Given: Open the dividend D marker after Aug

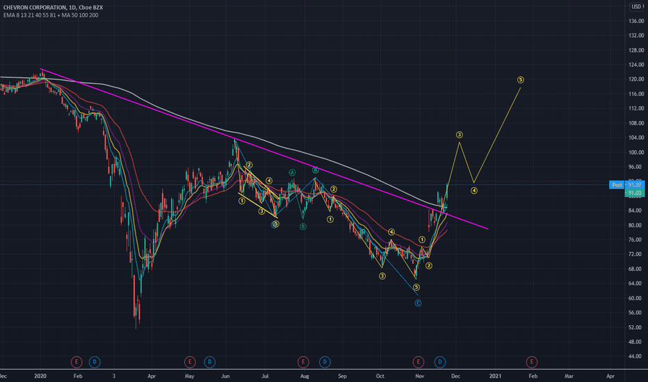Looking at the screenshot, I should click(325, 362).
